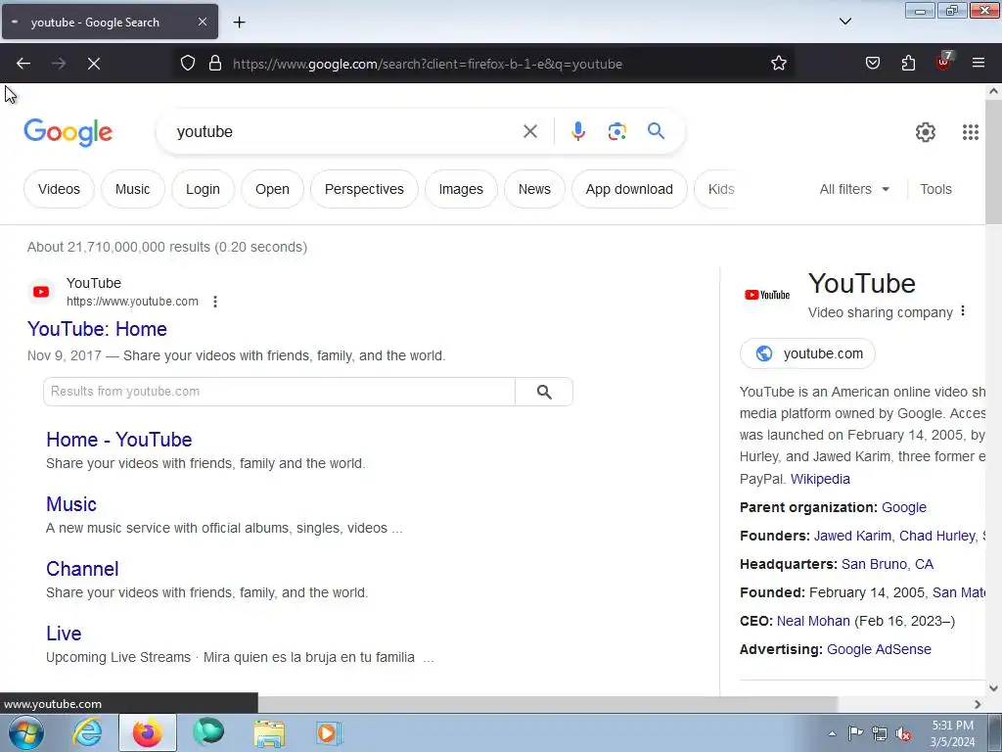1002x752 pixels.
Task: Click the horizontal scrollbar right arrow
Action: point(978,704)
